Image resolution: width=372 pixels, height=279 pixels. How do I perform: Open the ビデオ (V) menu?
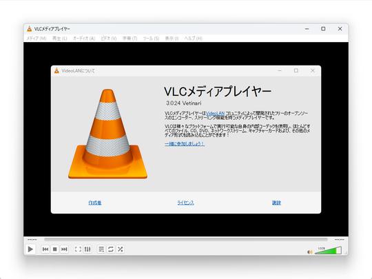(x=109, y=38)
